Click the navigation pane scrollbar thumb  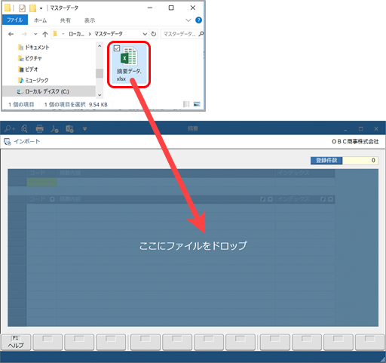pos(100,73)
